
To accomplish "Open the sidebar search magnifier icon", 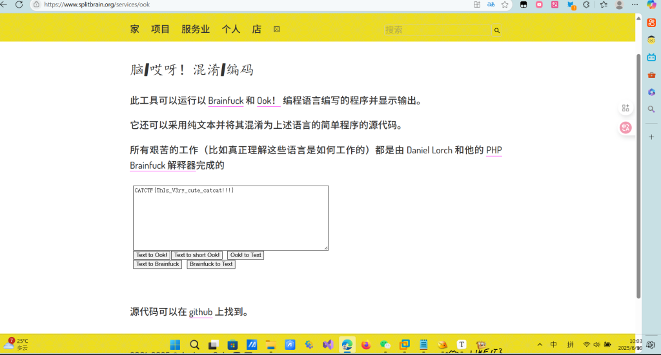I will [651, 110].
